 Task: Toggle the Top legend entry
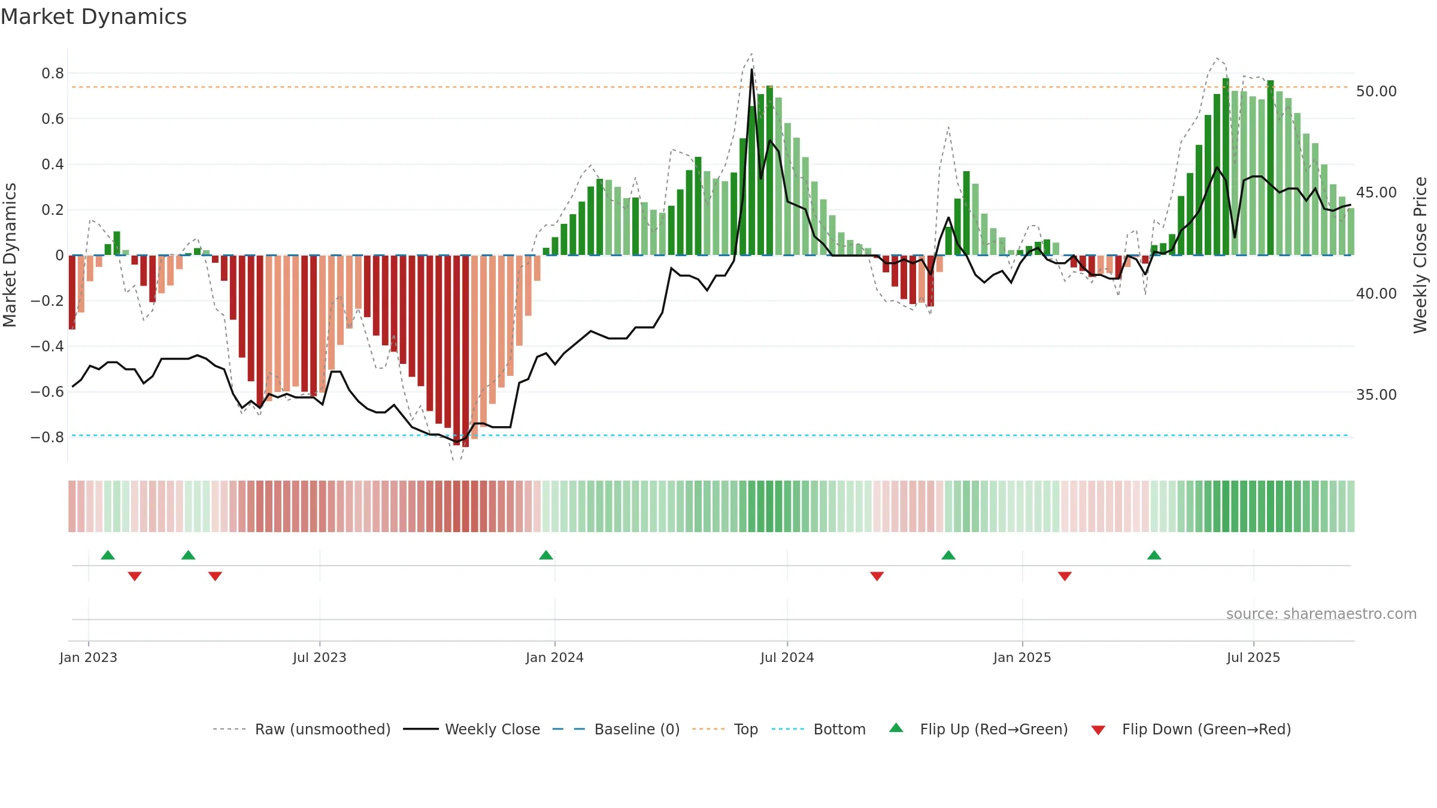click(x=746, y=729)
